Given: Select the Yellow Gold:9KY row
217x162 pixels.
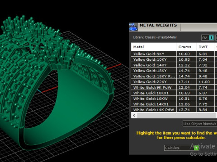Looking at the screenshot, I should click(174, 54).
